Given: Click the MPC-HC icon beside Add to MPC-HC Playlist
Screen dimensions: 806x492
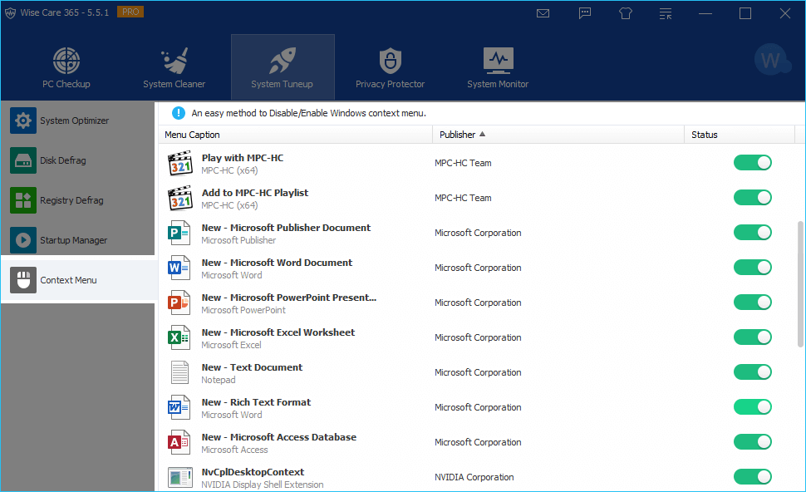Looking at the screenshot, I should pos(180,198).
